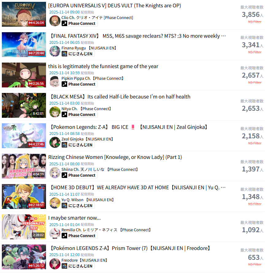Click Phase Connect tag under Clio Ch.
This screenshot has height=273, width=269.
pyautogui.click(x=79, y=23)
